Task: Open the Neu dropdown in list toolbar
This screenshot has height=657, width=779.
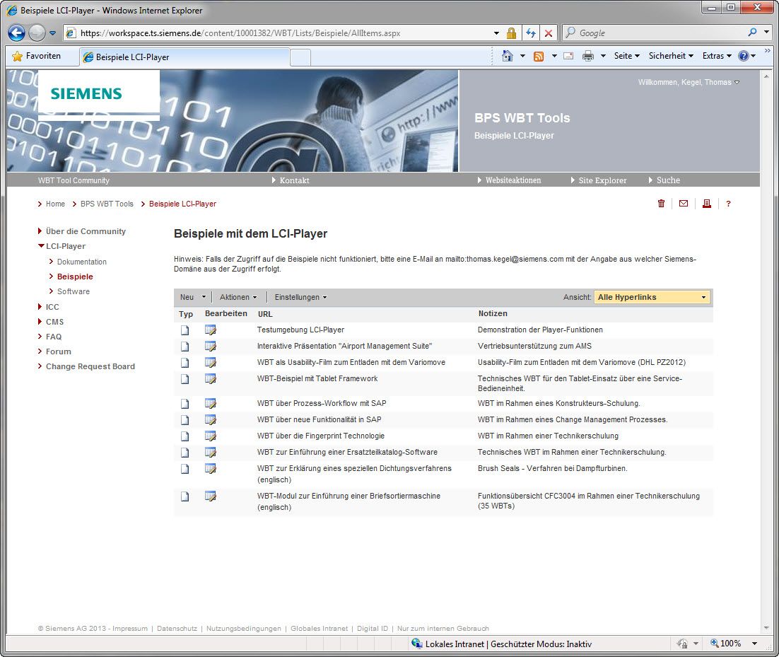Action: (192, 297)
